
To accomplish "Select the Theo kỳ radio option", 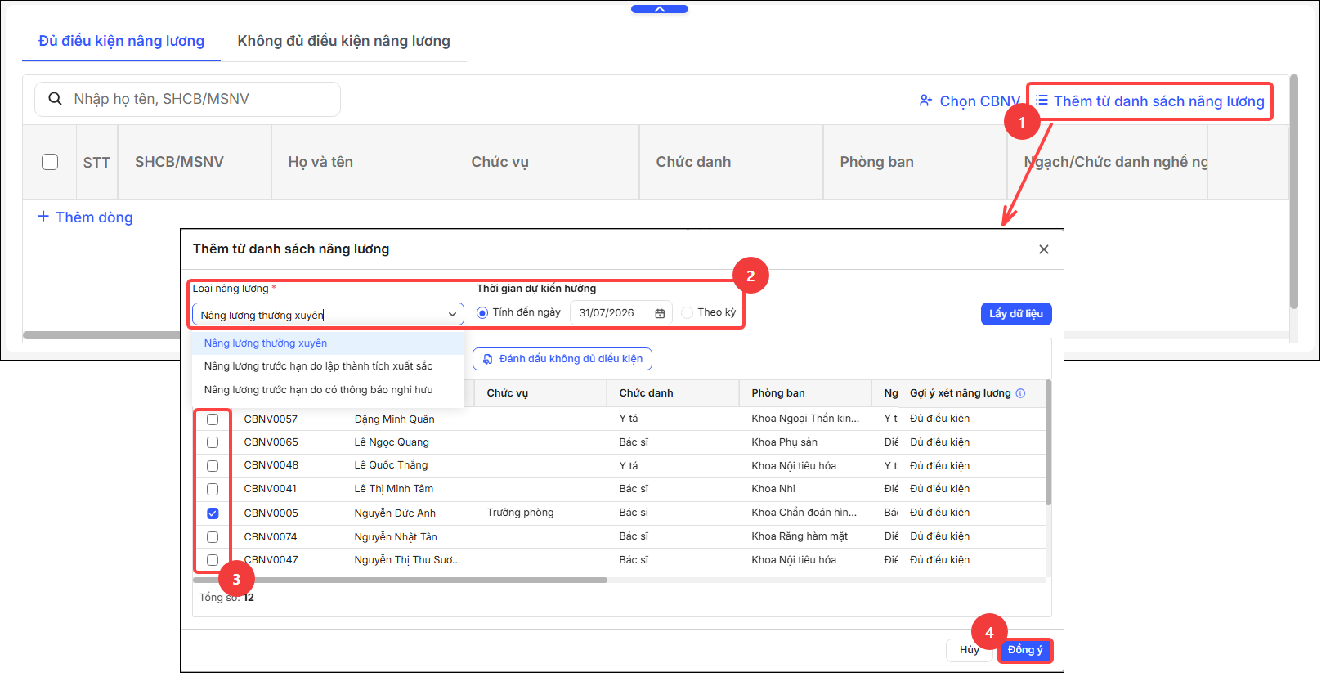I will tap(687, 312).
